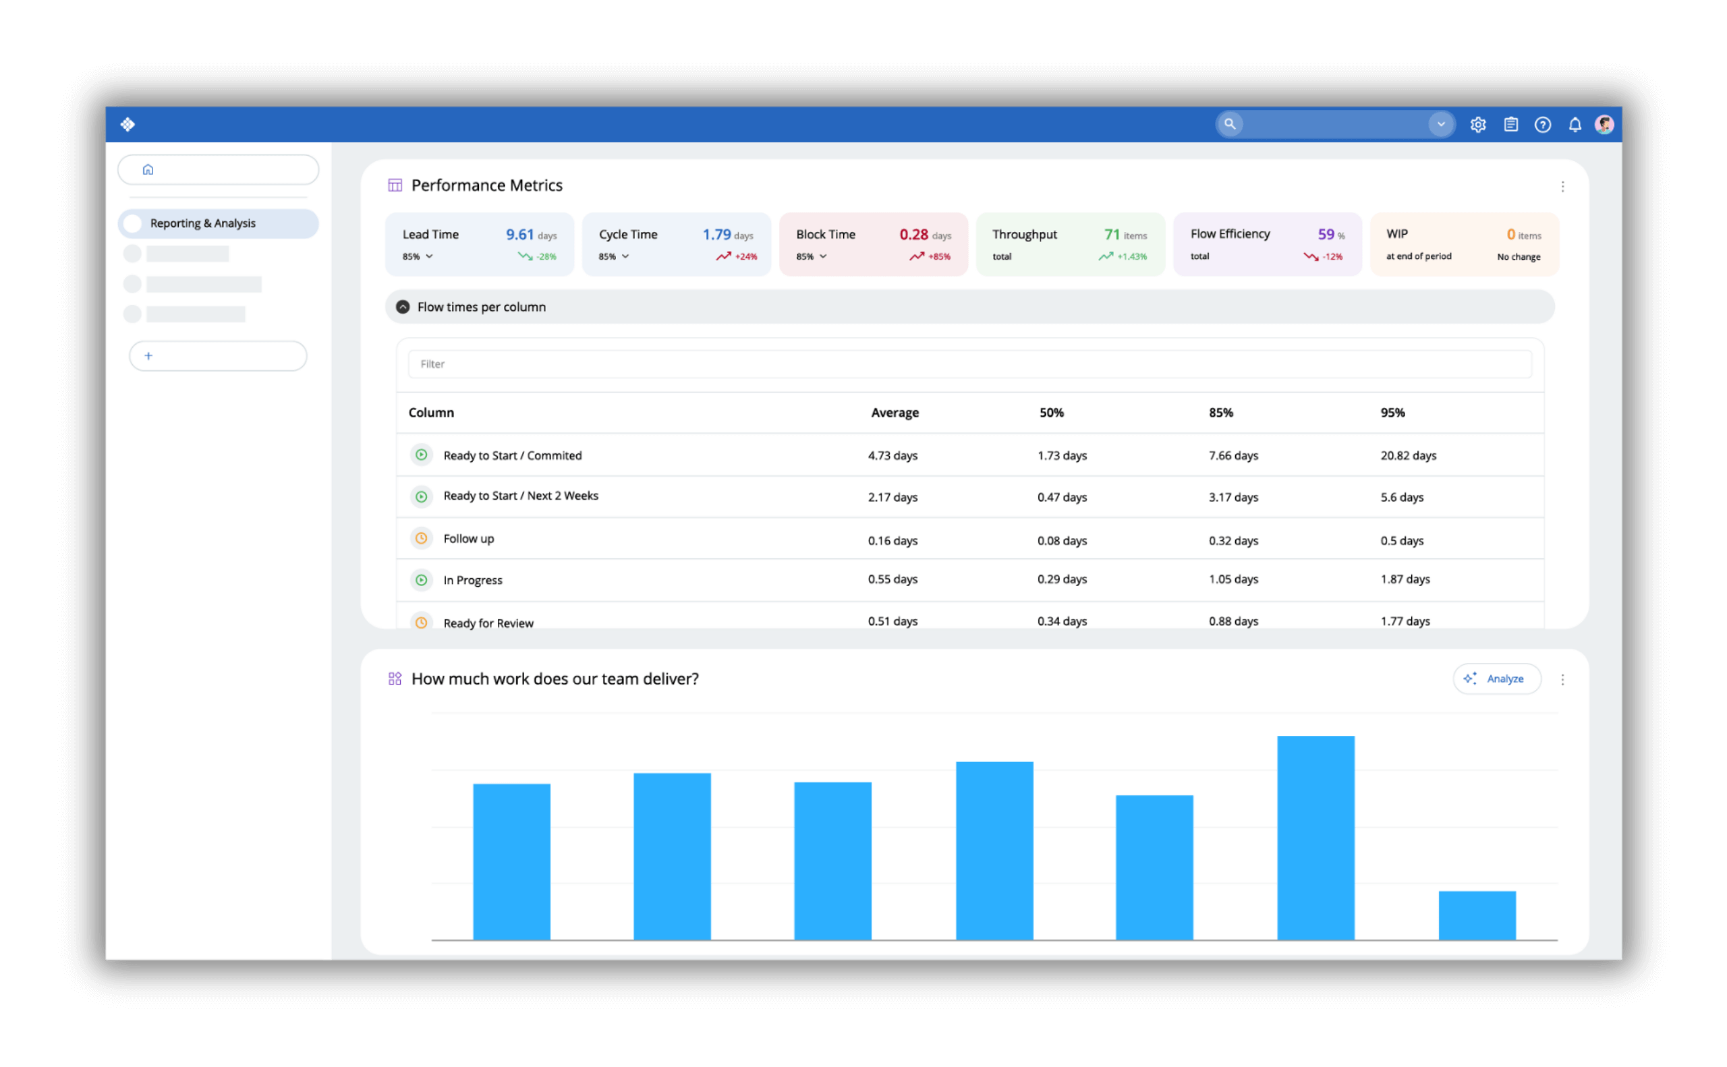Click the plus add button in sidebar

coord(149,355)
